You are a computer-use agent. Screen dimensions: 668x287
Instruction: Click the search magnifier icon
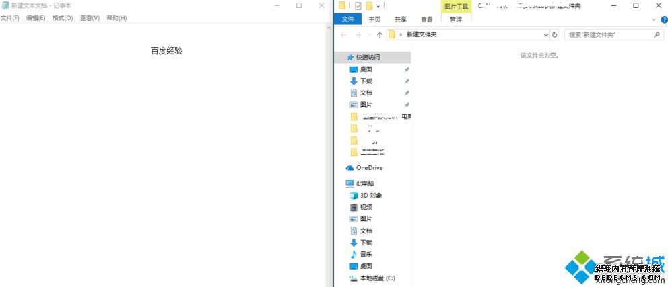click(x=657, y=35)
